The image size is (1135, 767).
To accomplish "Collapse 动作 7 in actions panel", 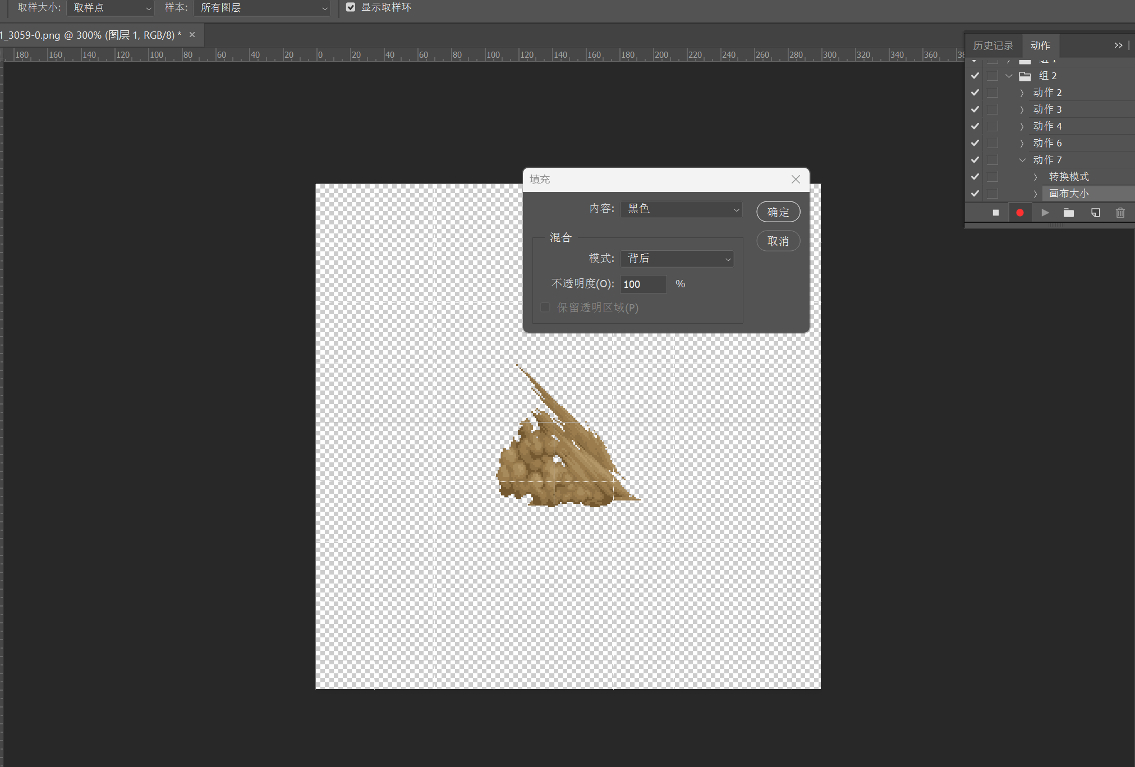I will 1022,160.
